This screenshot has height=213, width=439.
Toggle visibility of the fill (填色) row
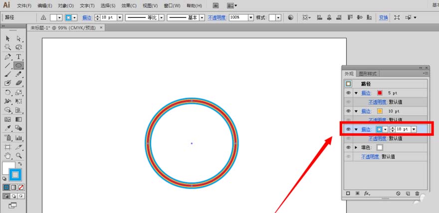tap(348, 147)
